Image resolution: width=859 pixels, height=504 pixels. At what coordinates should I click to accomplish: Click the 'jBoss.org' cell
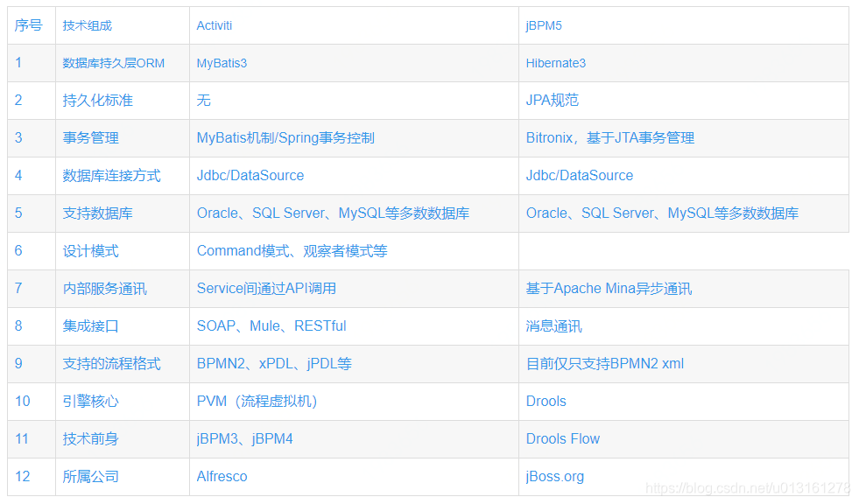[x=684, y=477]
